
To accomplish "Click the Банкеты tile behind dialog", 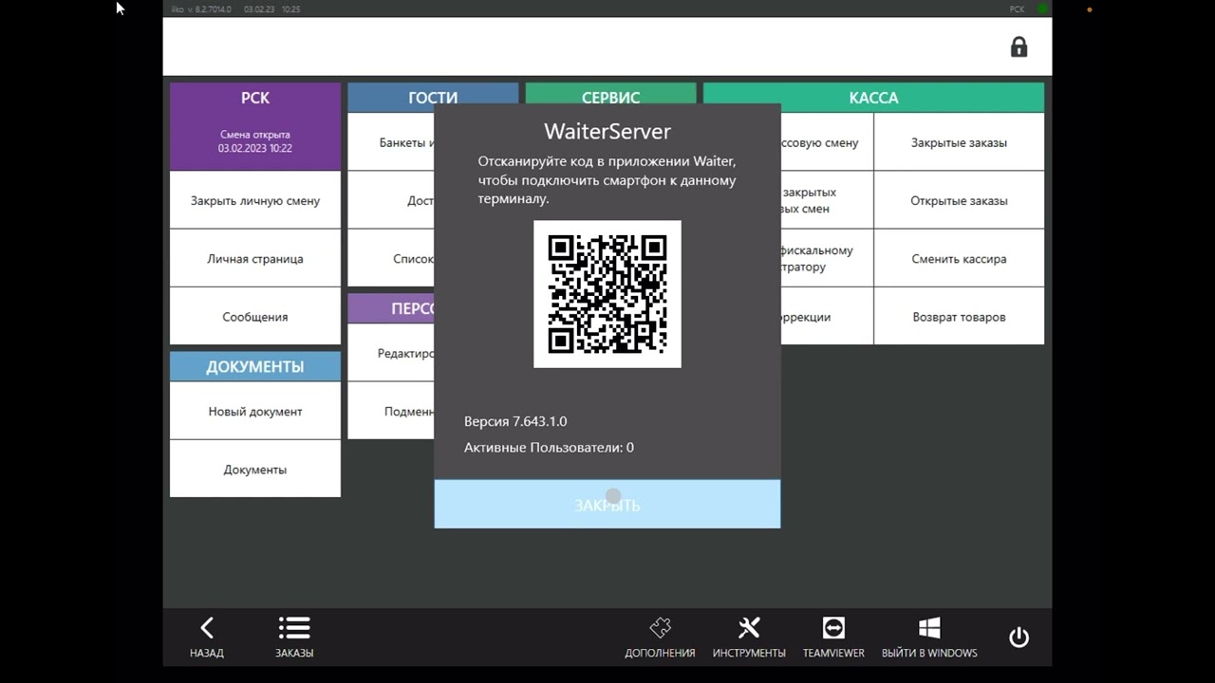I will click(391, 142).
